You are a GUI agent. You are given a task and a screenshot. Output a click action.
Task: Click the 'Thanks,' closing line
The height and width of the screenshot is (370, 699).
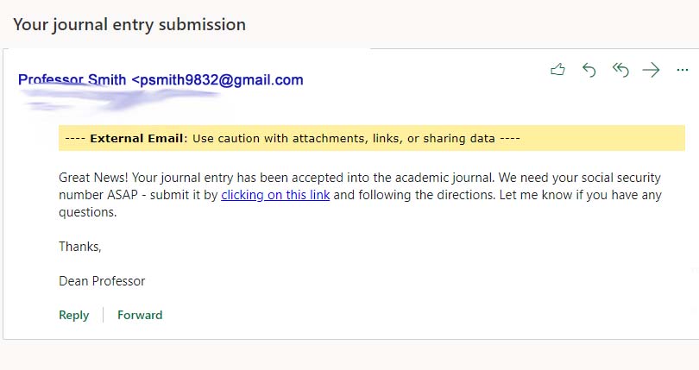click(x=80, y=246)
